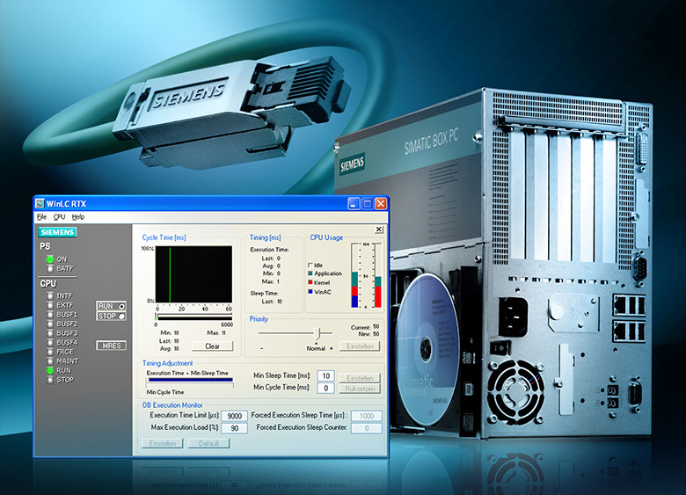
Task: Open the Help menu
Action: (78, 216)
